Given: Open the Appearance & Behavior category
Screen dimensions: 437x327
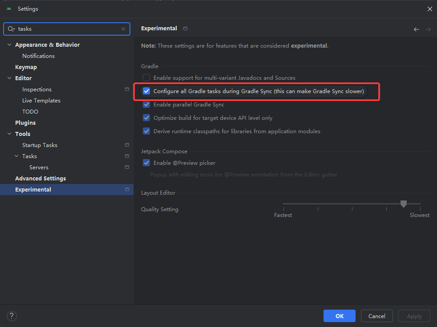Looking at the screenshot, I should (47, 45).
